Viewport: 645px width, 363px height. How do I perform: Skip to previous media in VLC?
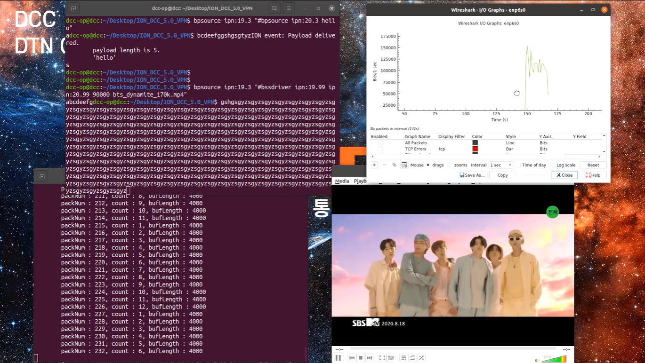coord(352,358)
